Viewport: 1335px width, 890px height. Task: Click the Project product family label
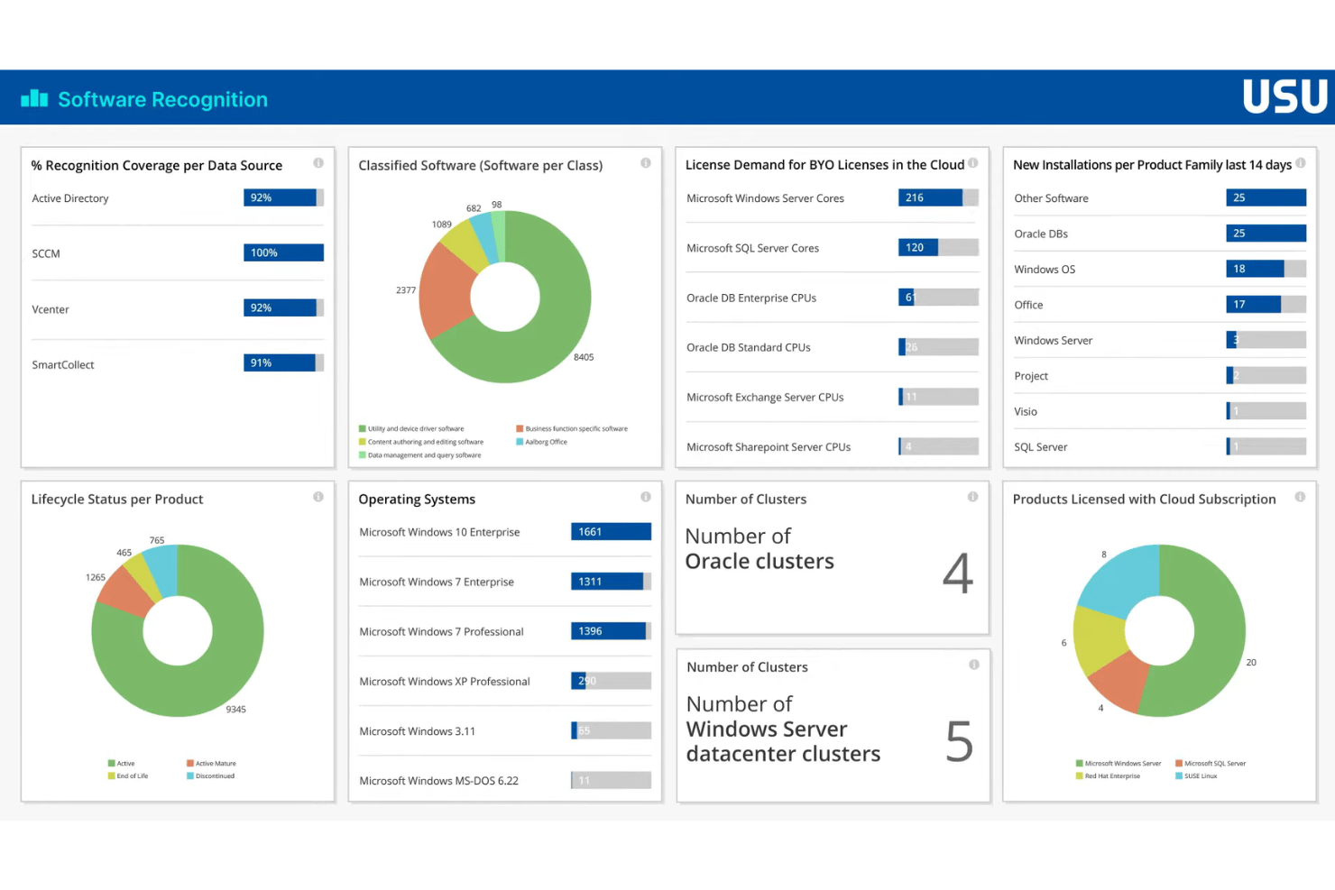click(1031, 376)
